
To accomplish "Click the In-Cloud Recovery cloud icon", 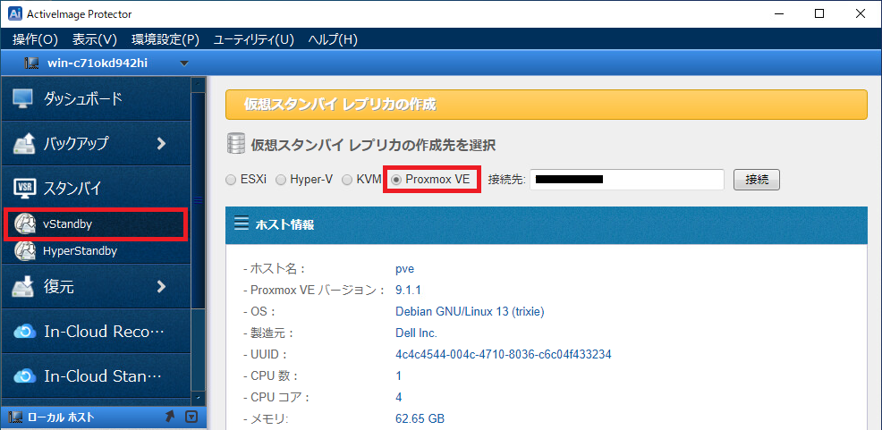I will coord(23,332).
